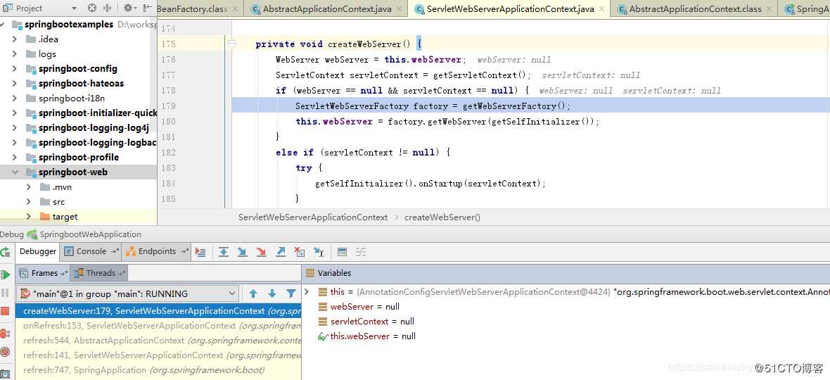Stop the debug session with the red square

(x=6, y=311)
